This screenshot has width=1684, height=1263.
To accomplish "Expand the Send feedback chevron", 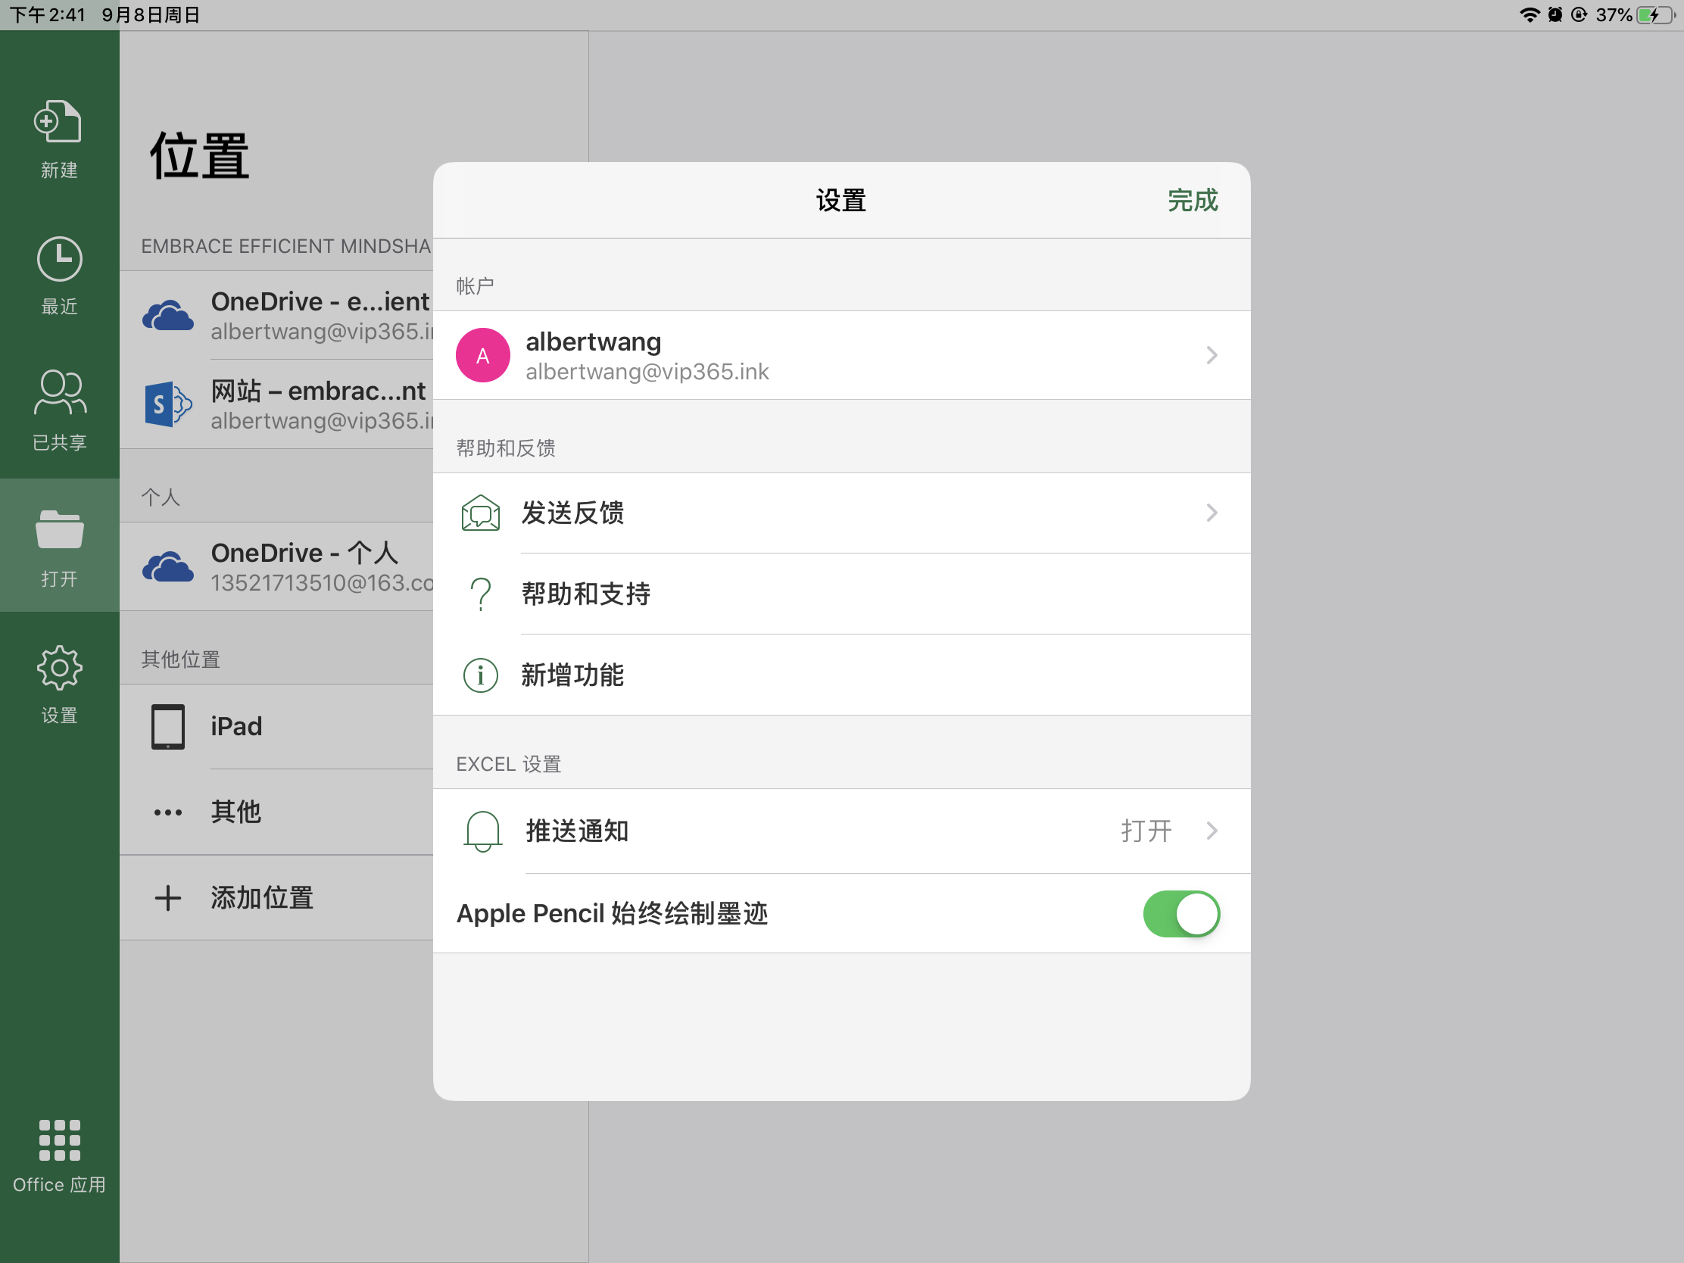I will click(x=1212, y=513).
